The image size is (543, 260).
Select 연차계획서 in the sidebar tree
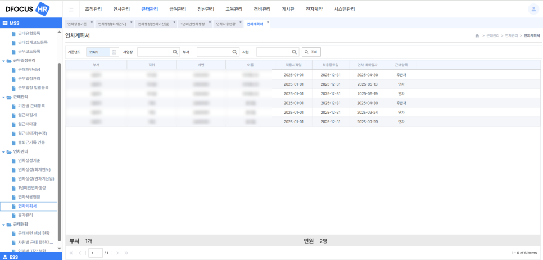pos(29,207)
